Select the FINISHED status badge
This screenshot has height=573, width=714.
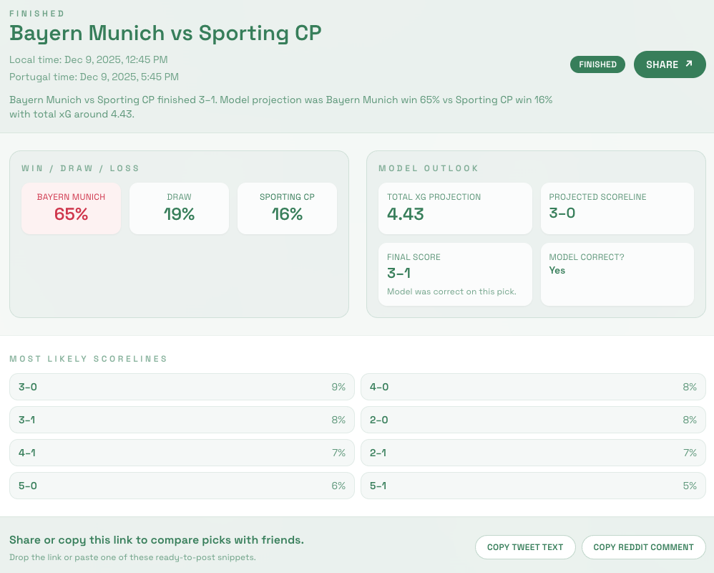[x=597, y=64]
